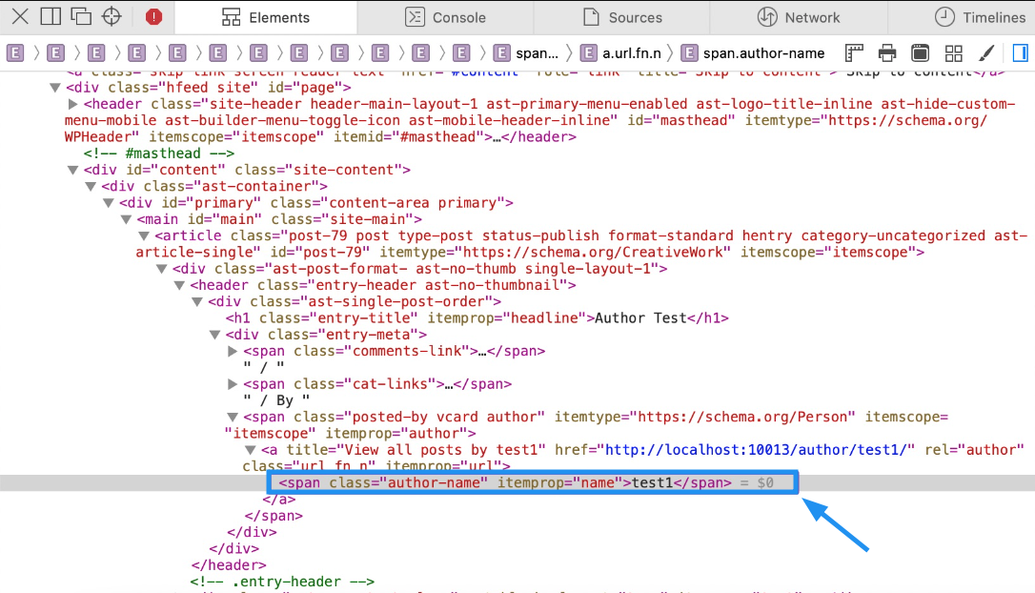Toggle the details sidebar icon
This screenshot has height=593, width=1035.
[1020, 52]
